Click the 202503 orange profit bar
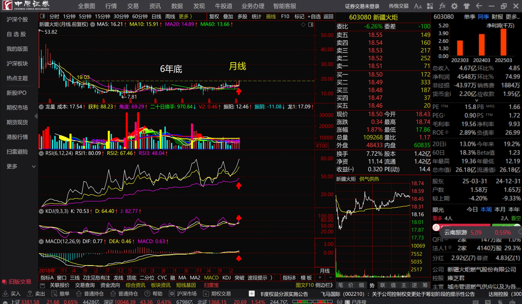The width and height of the screenshot is (522, 304). [x=503, y=42]
